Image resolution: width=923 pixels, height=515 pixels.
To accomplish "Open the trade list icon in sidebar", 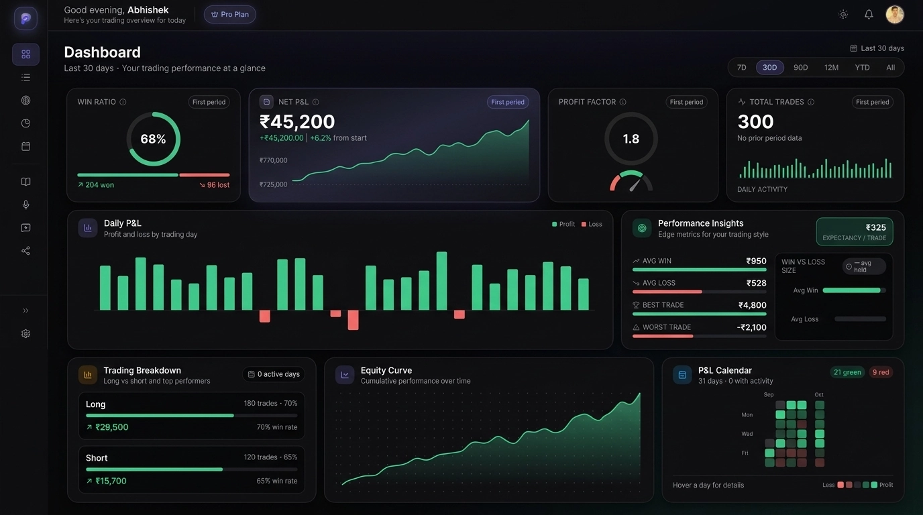I will [x=25, y=77].
